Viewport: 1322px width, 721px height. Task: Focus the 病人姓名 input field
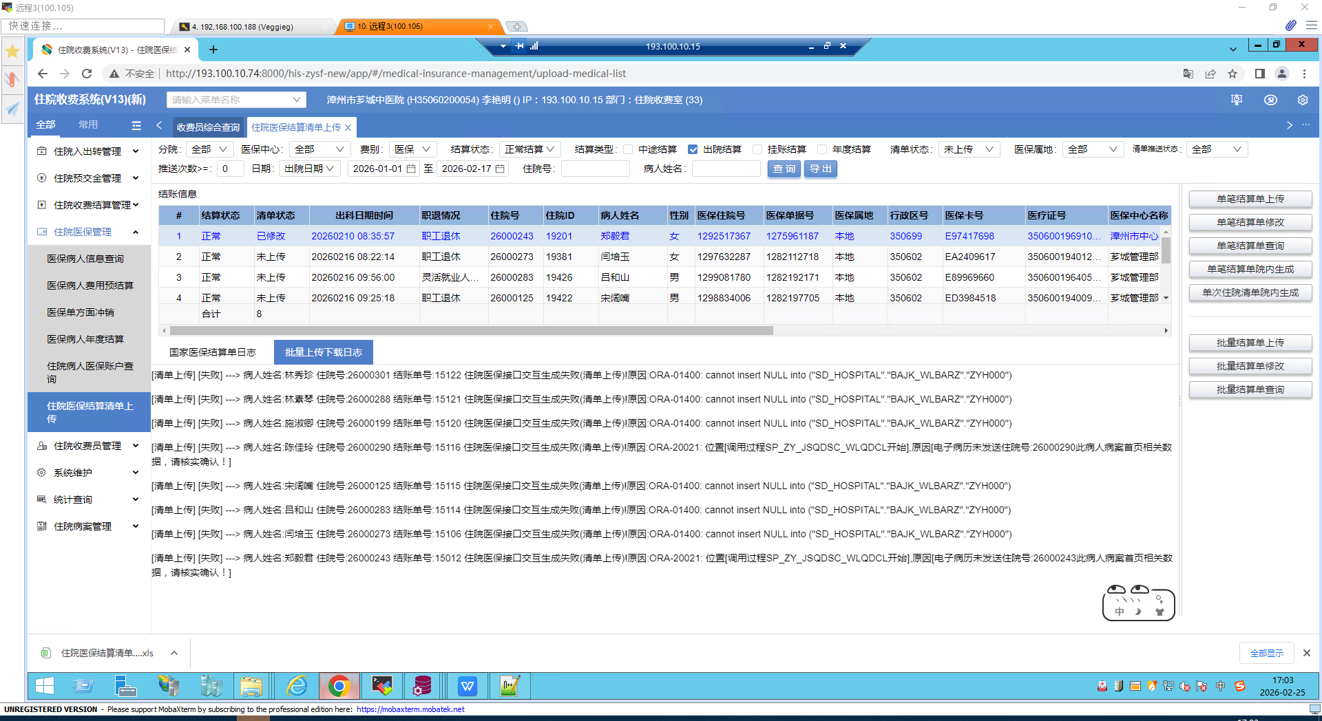[726, 169]
